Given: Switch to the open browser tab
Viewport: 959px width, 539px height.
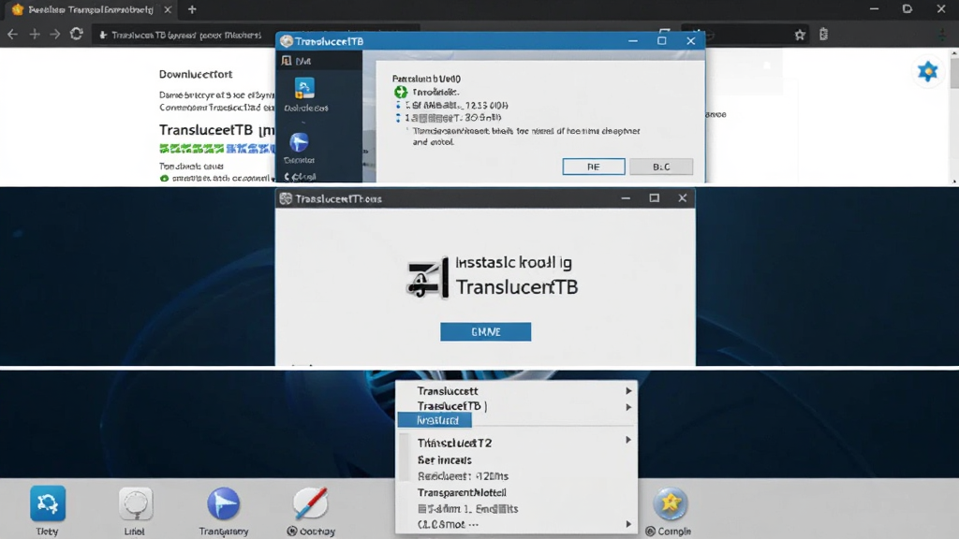Looking at the screenshot, I should (x=91, y=9).
